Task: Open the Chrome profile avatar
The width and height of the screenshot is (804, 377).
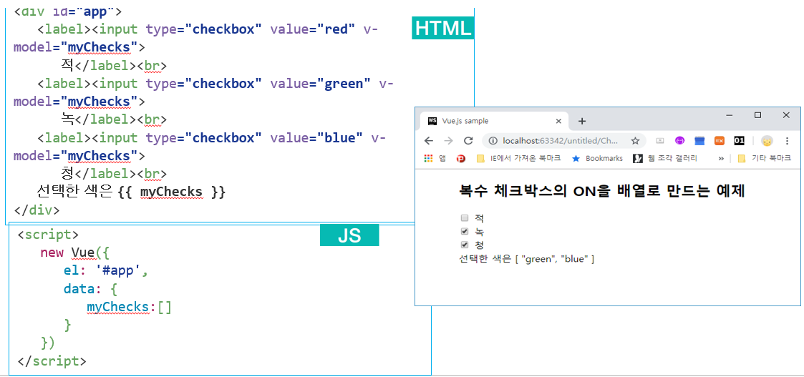Action: 767,141
